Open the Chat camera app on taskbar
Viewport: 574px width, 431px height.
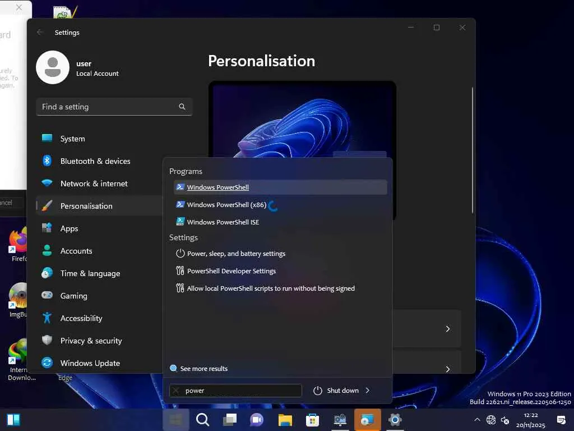pyautogui.click(x=257, y=420)
